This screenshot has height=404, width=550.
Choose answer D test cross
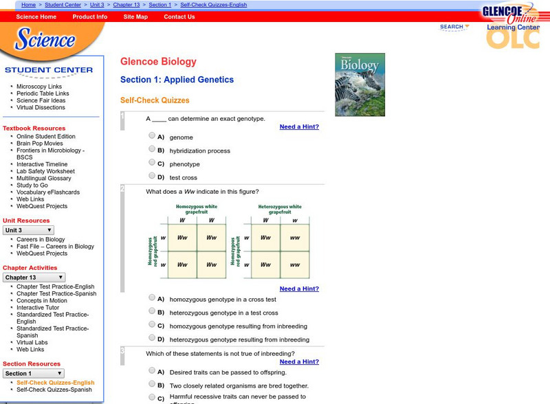click(x=152, y=175)
